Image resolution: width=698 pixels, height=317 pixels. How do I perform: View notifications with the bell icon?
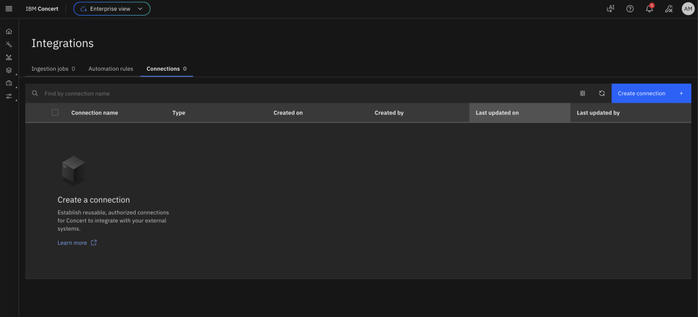[x=650, y=9]
